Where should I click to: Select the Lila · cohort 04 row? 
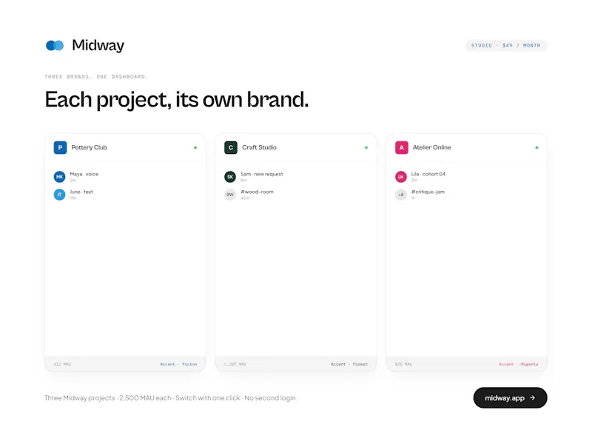click(x=467, y=177)
